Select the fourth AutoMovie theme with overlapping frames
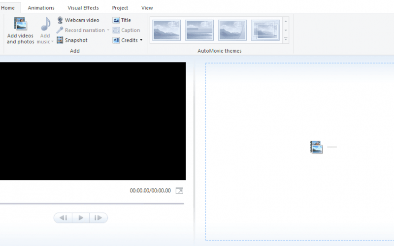 tap(265, 30)
